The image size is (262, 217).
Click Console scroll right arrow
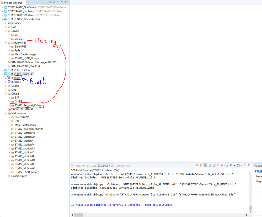(x=247, y=215)
